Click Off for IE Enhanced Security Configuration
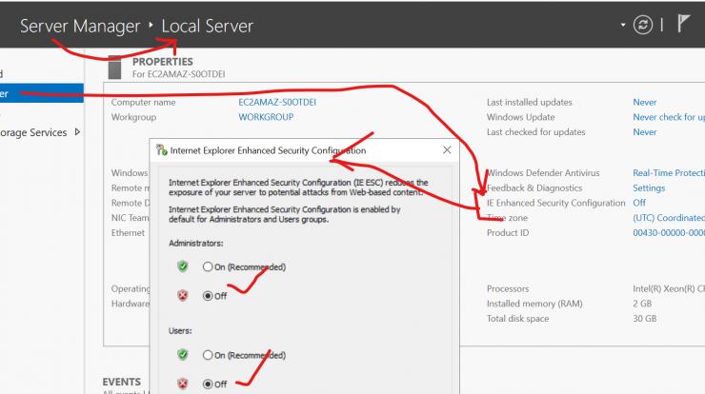The width and height of the screenshot is (705, 394). tap(639, 203)
